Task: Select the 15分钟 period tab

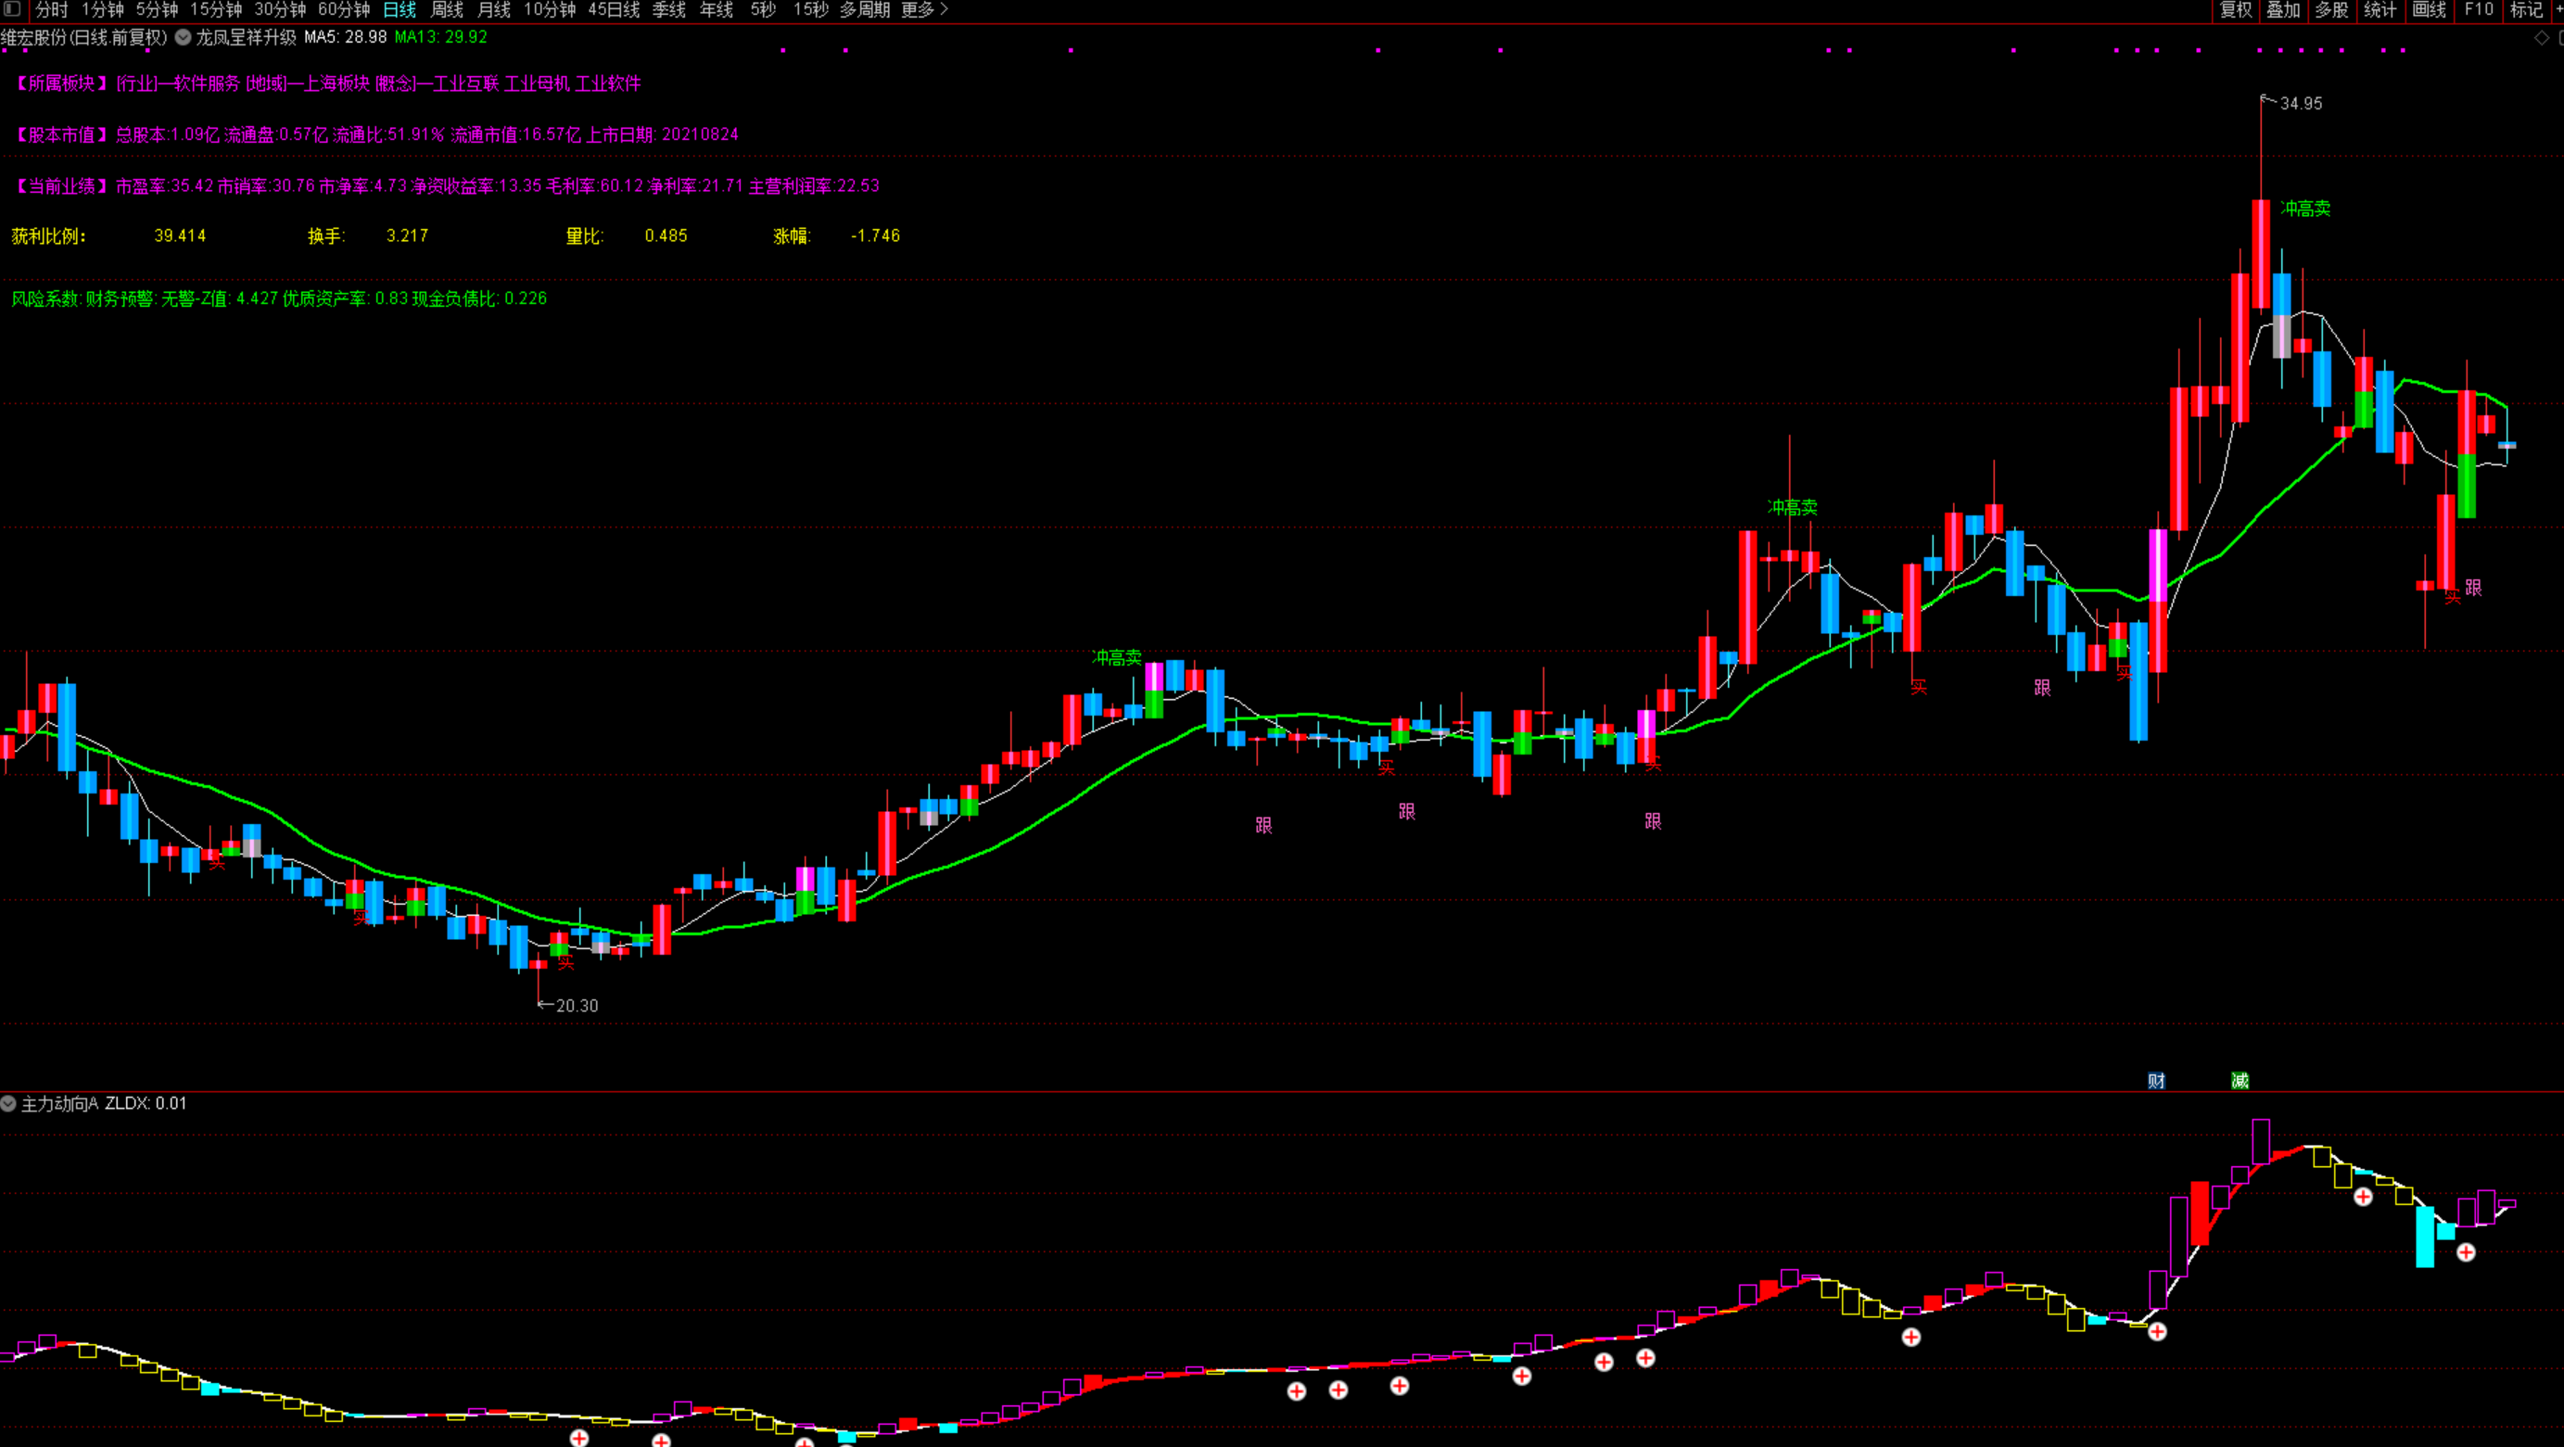Action: coord(216,9)
